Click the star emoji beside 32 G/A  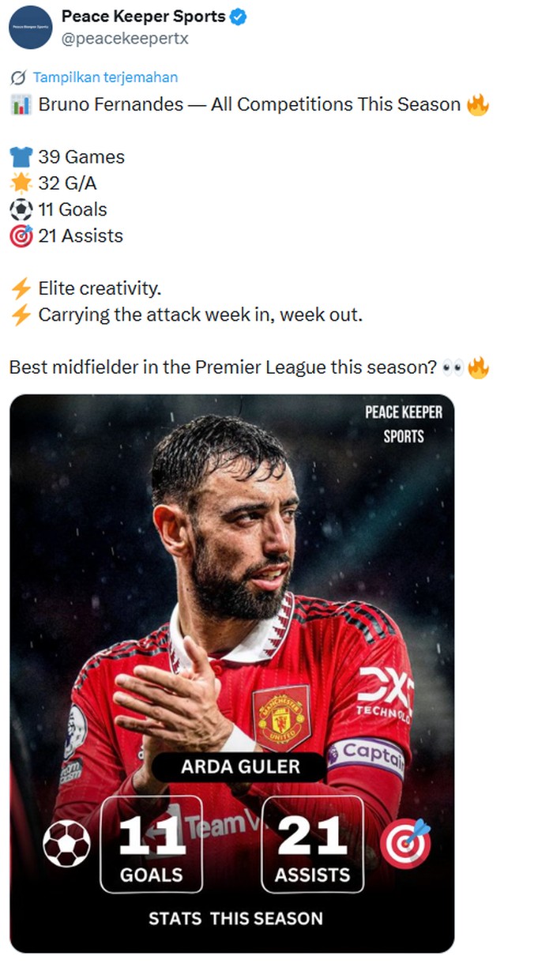click(x=21, y=183)
